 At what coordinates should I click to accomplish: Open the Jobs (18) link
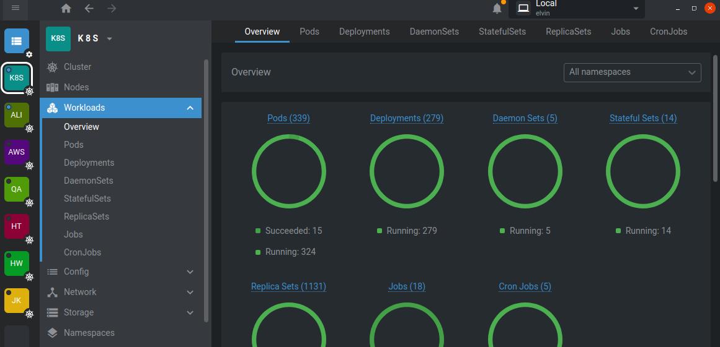pyautogui.click(x=407, y=286)
